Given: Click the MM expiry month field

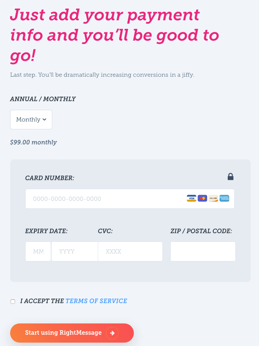Looking at the screenshot, I should (38, 251).
